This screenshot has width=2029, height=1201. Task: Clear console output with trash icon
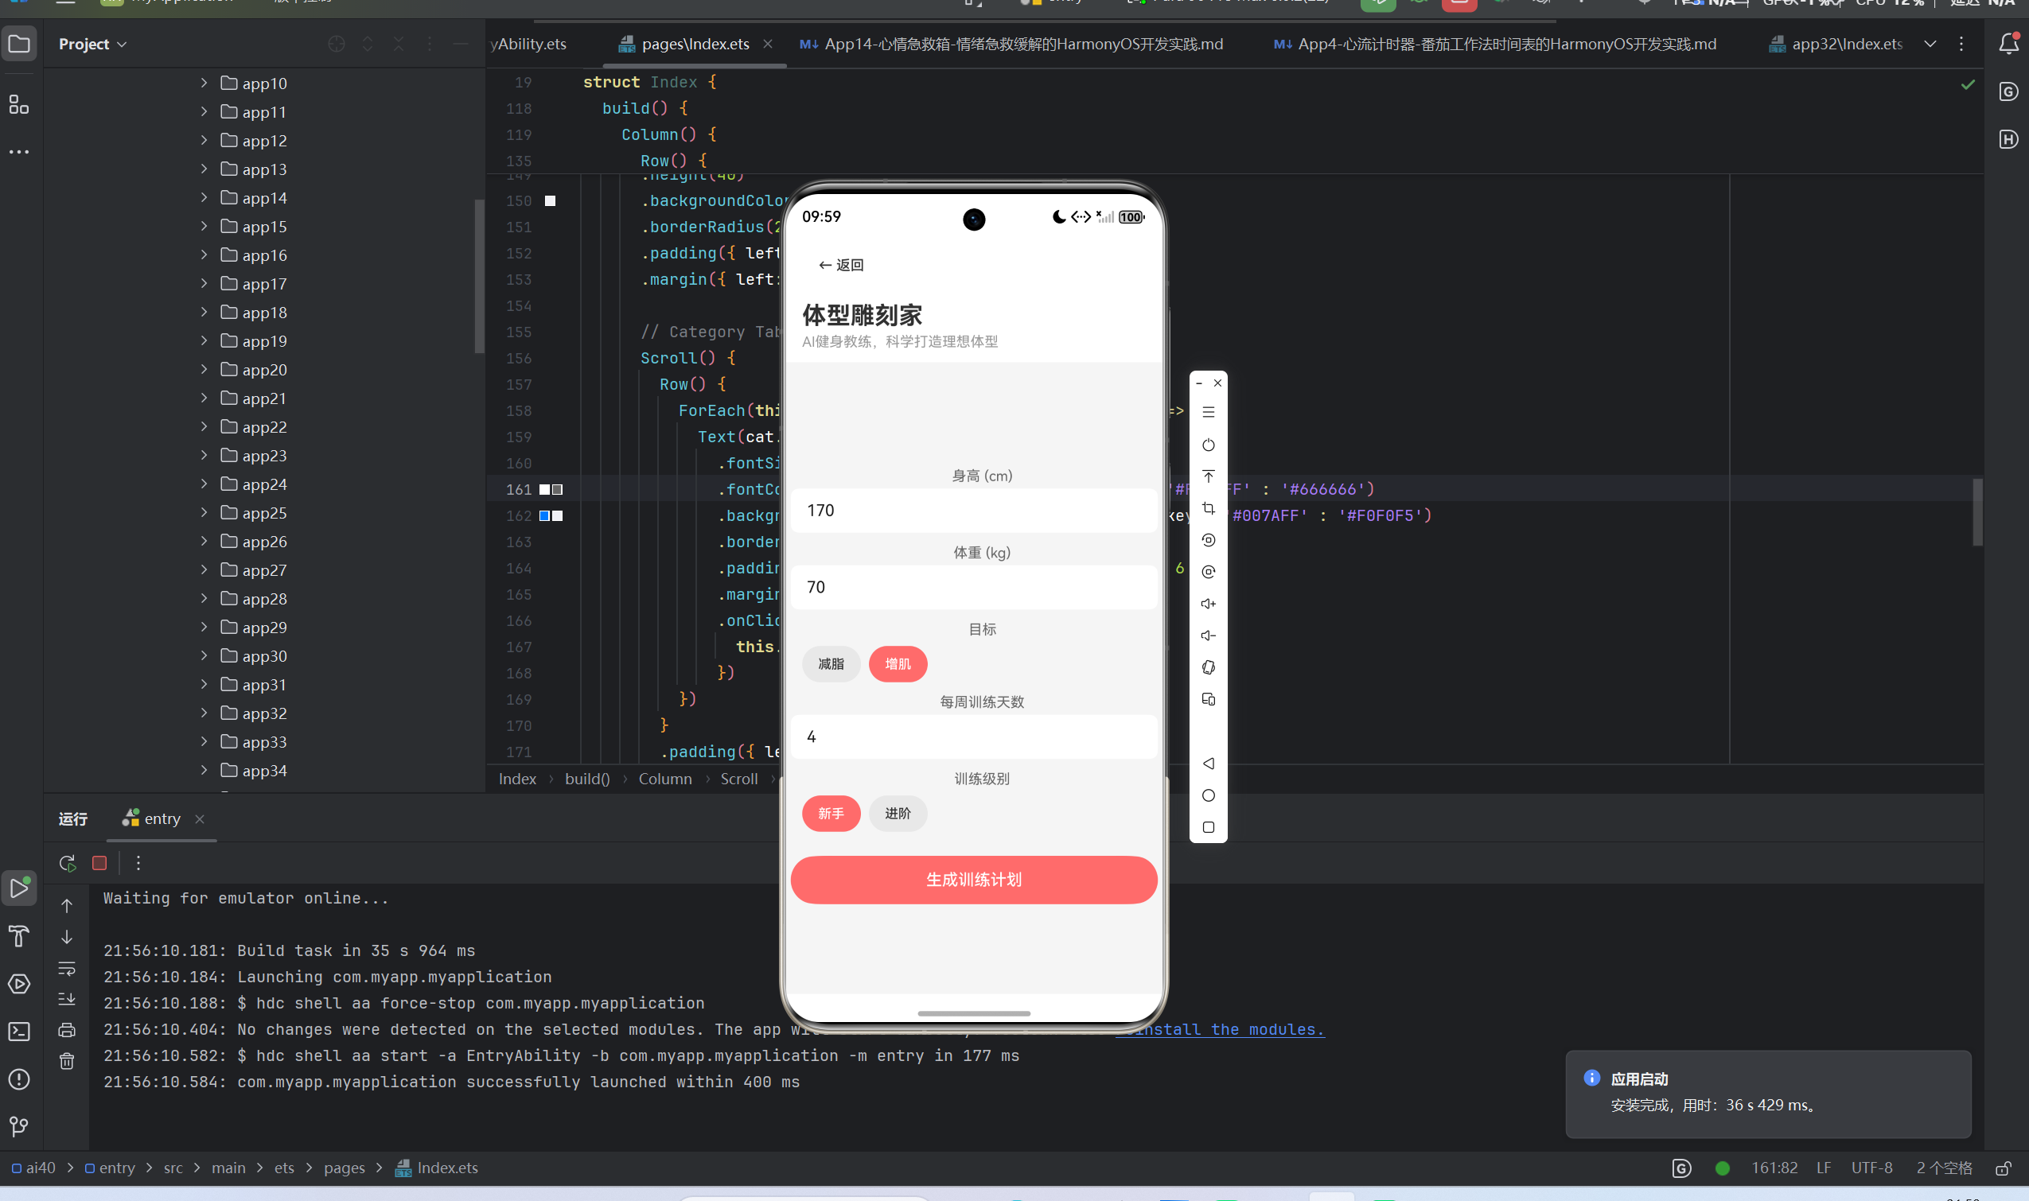click(x=67, y=1061)
